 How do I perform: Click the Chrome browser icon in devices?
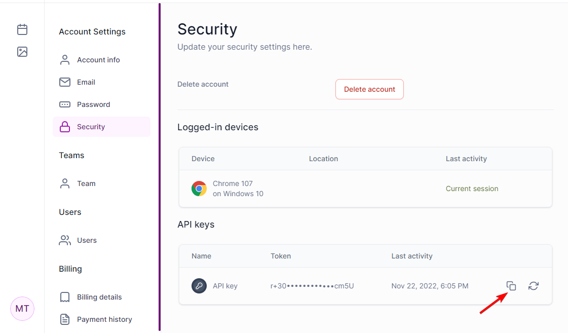199,189
